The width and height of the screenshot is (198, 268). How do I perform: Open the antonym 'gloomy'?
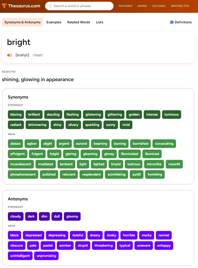(x=72, y=217)
